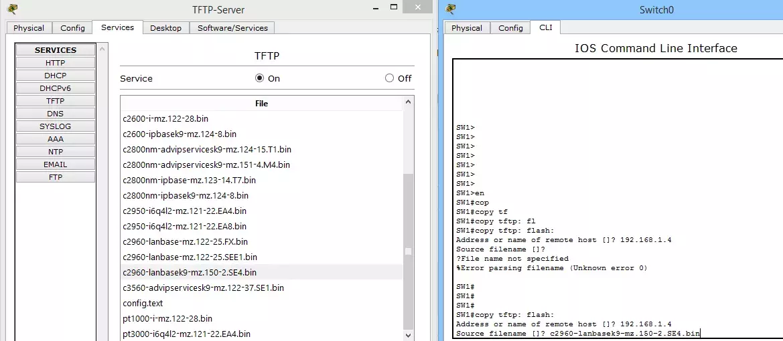783x341 pixels.
Task: Click the file list scroll up arrow
Action: (x=408, y=102)
